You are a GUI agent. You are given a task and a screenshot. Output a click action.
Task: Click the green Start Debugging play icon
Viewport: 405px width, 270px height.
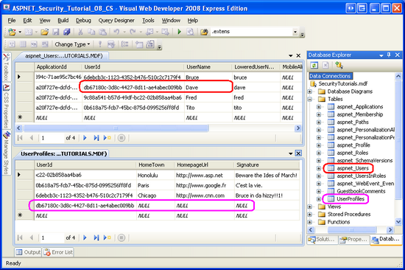(179, 32)
